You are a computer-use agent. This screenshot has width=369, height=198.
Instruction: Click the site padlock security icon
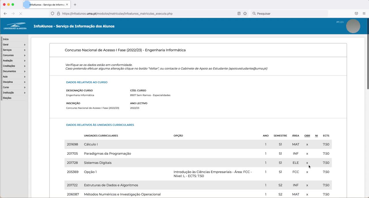(59, 14)
